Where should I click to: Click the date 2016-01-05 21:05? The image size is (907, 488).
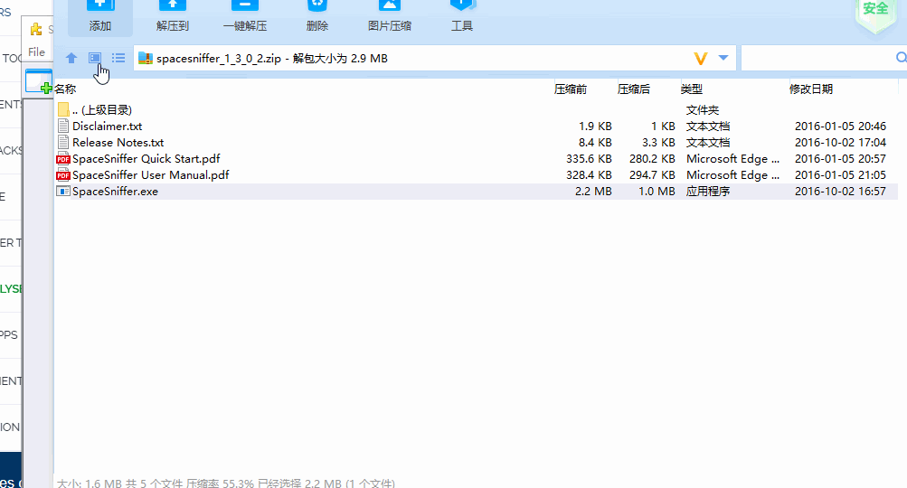(x=840, y=174)
